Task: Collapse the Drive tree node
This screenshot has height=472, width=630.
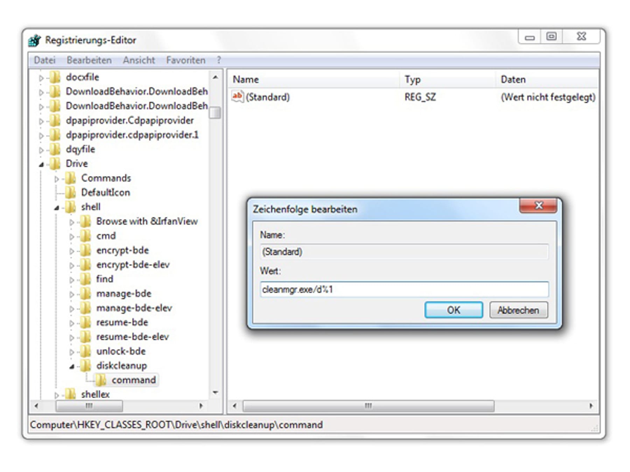Action: pos(41,164)
